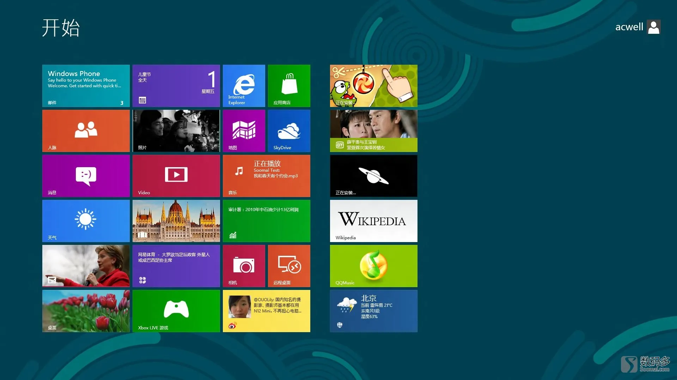
Task: Open the 应用商店 Store tile
Action: tap(289, 86)
